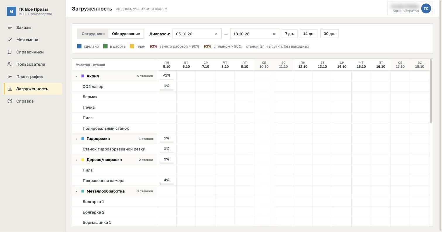Click the yellow план legend swatch
The image size is (442, 232).
132,46
